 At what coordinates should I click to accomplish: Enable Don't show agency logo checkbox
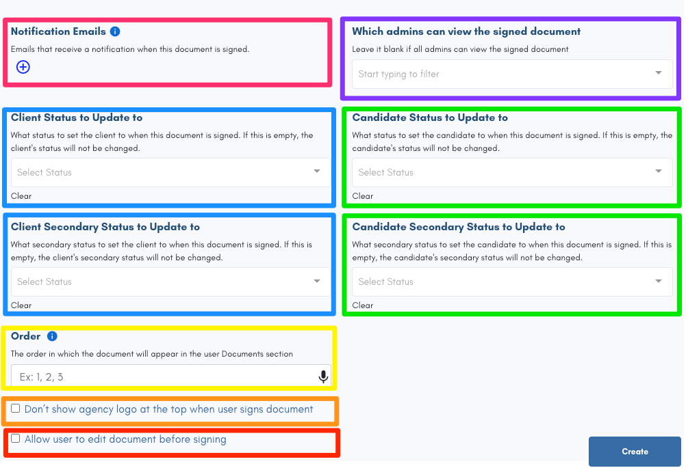[16, 409]
